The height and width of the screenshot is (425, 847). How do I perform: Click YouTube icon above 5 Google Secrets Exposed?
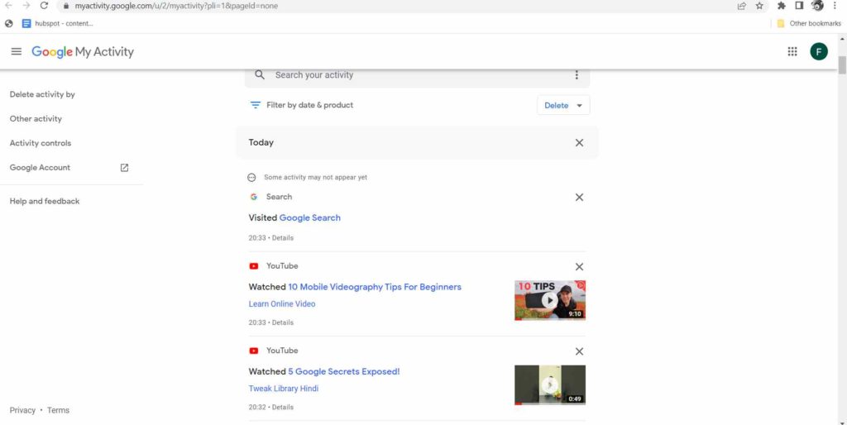[253, 351]
